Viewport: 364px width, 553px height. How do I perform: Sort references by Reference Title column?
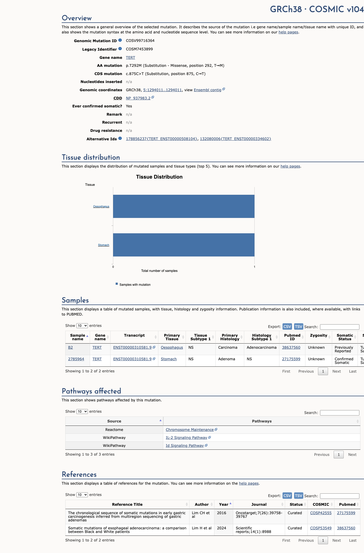[x=127, y=504]
